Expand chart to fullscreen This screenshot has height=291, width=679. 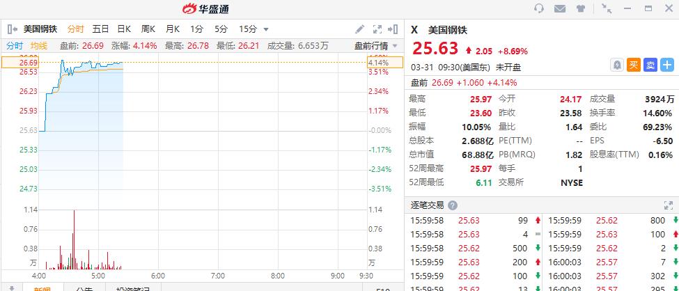377,29
